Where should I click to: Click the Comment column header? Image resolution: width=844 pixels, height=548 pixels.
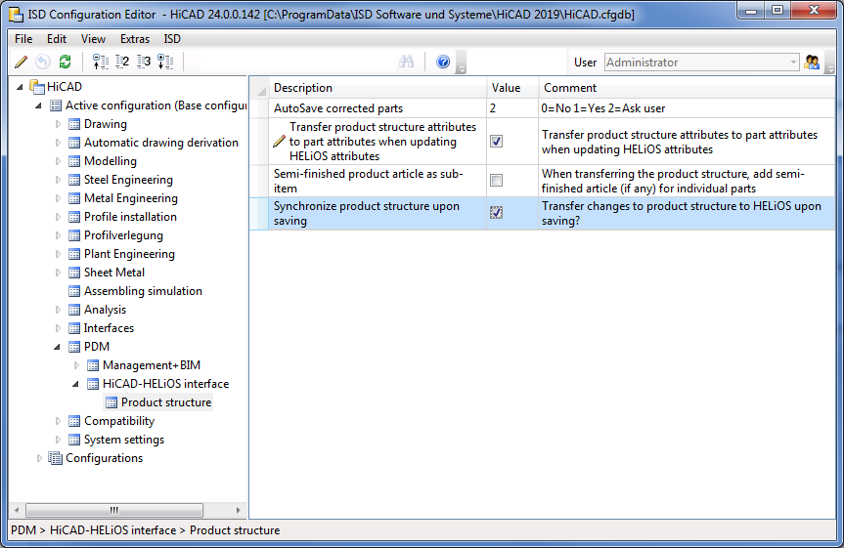(687, 88)
